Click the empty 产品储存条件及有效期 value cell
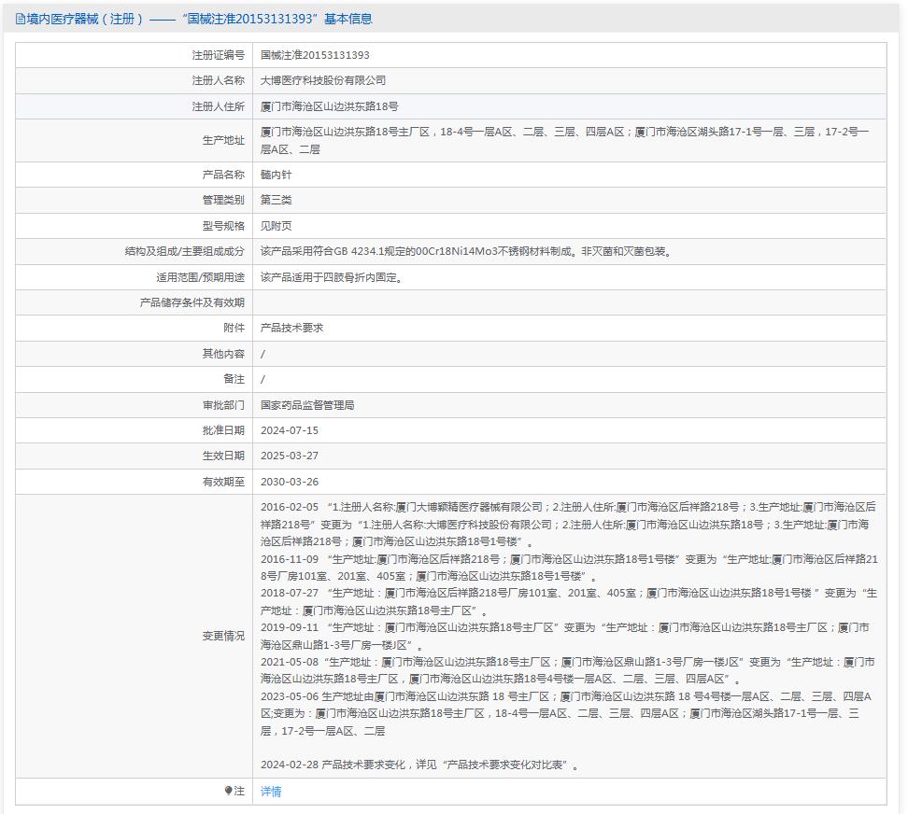This screenshot has width=908, height=814. pos(568,302)
